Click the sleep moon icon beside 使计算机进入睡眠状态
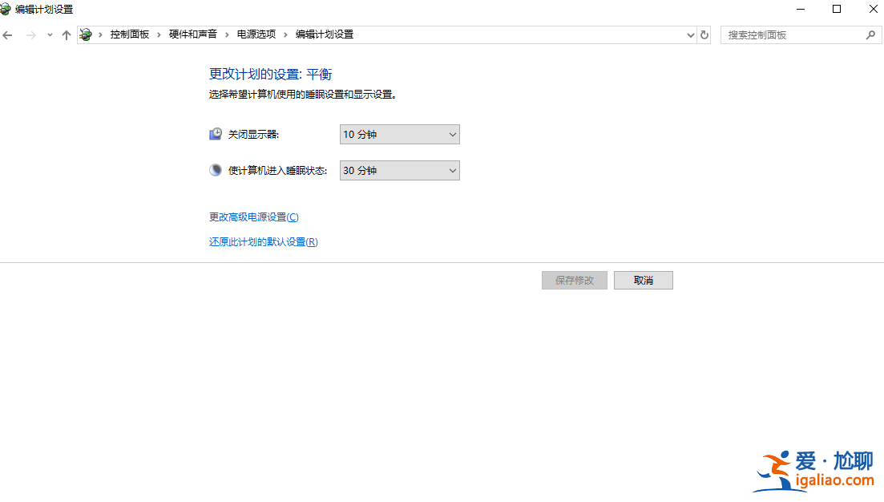This screenshot has width=884, height=502. point(215,169)
